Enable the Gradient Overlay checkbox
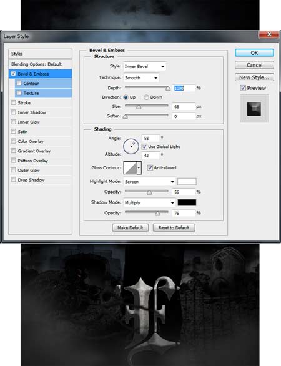281x366 pixels. (14, 151)
